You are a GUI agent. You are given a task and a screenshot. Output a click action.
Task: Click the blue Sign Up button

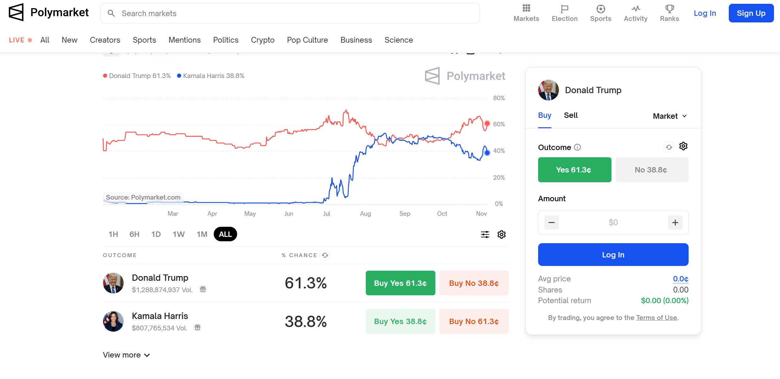[x=751, y=13]
